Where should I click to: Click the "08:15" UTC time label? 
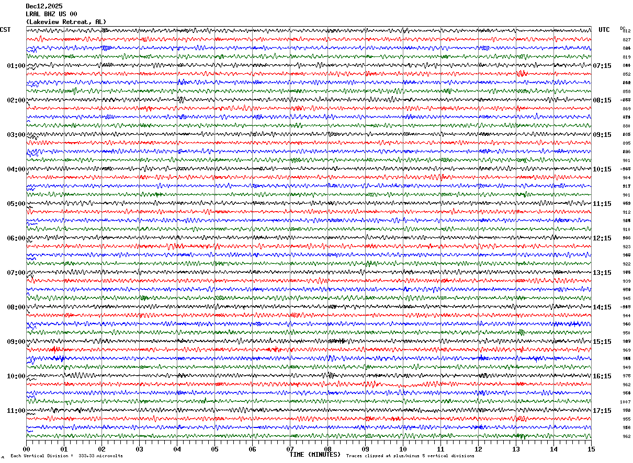pyautogui.click(x=602, y=100)
